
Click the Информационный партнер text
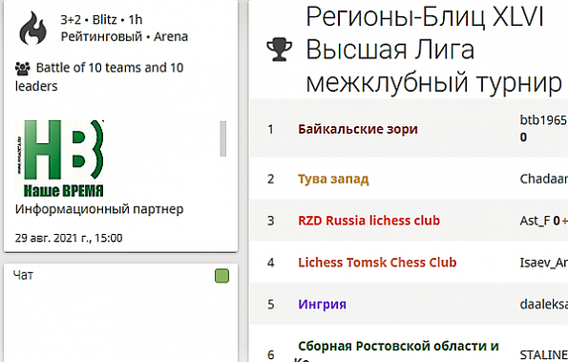click(x=99, y=209)
